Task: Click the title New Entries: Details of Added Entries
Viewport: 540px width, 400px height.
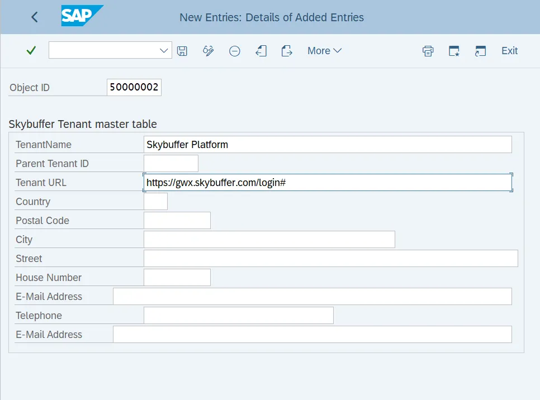Action: pyautogui.click(x=271, y=17)
